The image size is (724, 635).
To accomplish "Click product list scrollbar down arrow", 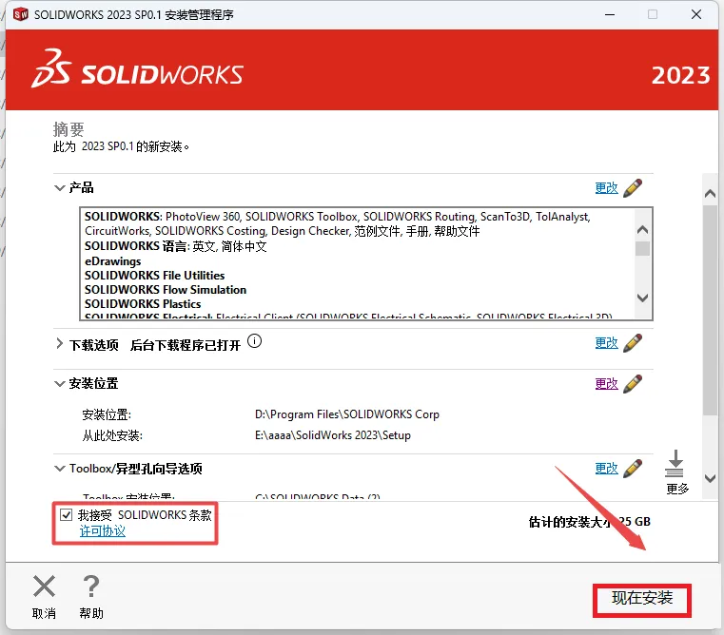I will [642, 298].
